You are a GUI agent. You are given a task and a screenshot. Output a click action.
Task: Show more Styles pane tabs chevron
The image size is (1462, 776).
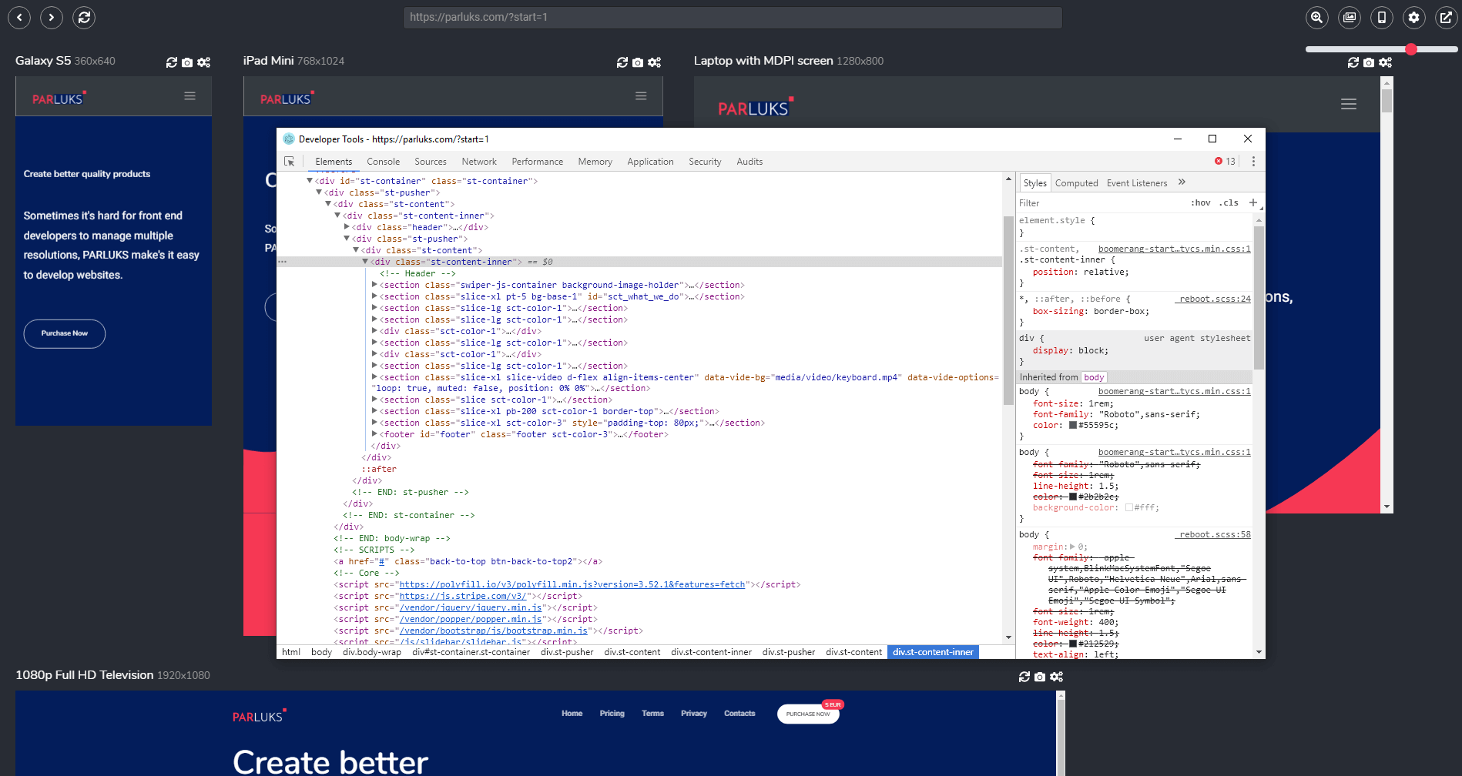pos(1182,182)
